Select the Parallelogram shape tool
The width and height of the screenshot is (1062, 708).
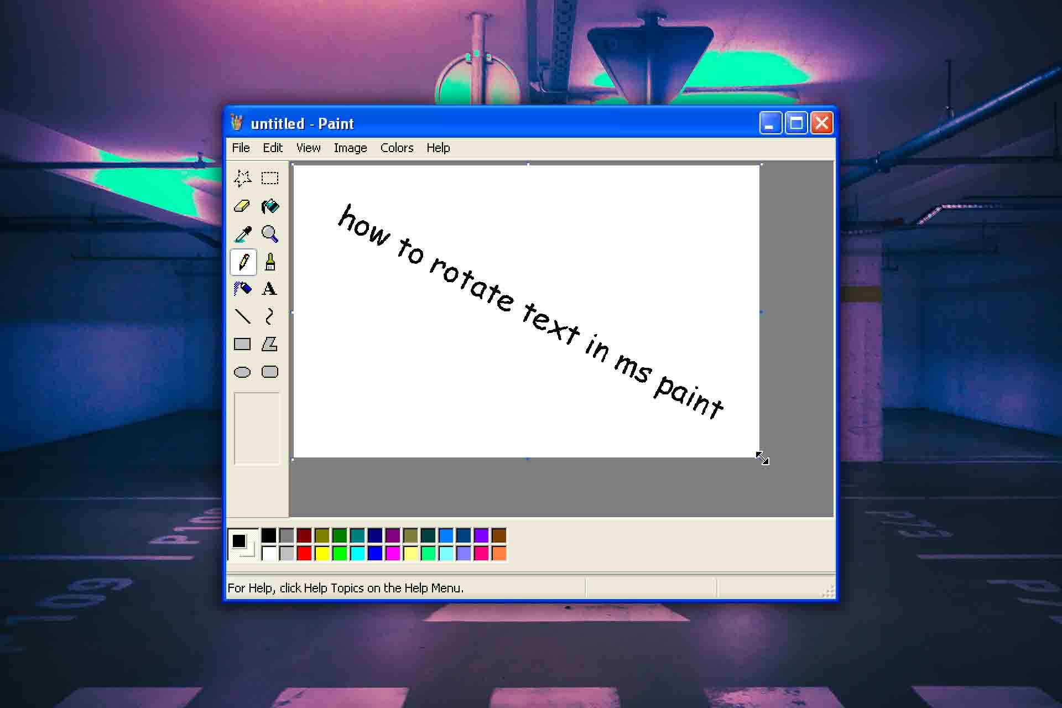click(270, 345)
